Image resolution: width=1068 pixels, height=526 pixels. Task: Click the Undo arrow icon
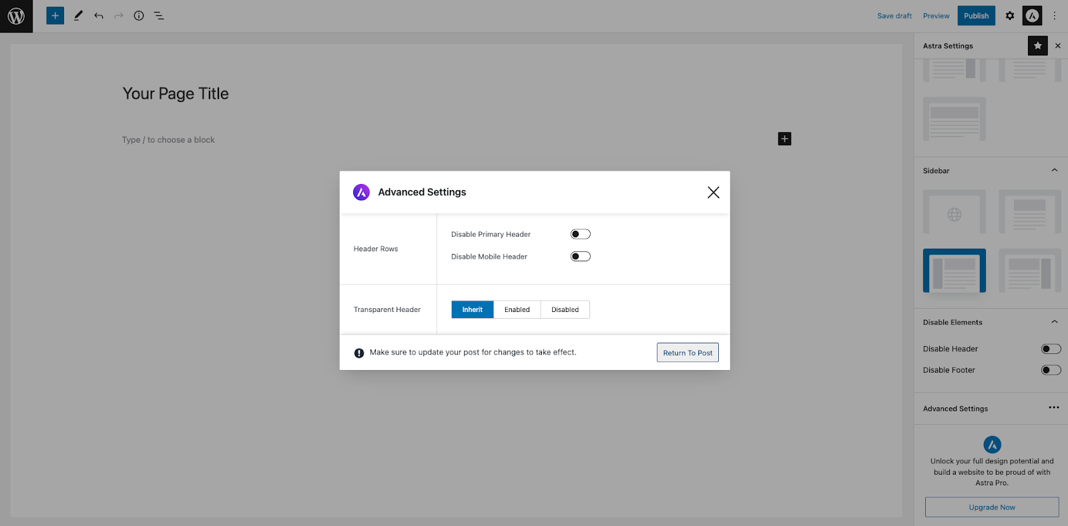[99, 16]
